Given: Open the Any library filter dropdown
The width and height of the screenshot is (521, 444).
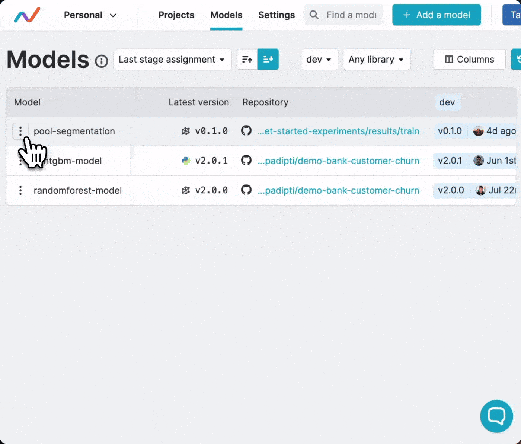Looking at the screenshot, I should click(x=376, y=59).
